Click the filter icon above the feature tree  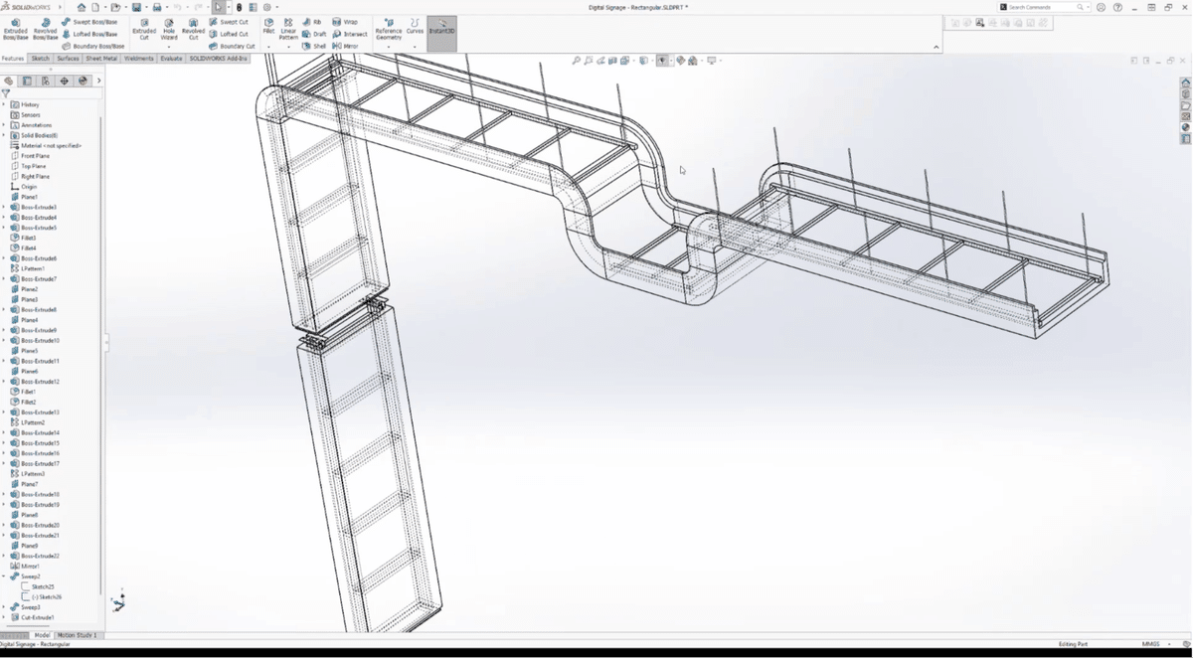pos(6,93)
